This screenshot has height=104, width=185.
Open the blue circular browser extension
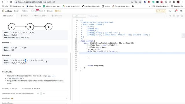tap(145, 2)
